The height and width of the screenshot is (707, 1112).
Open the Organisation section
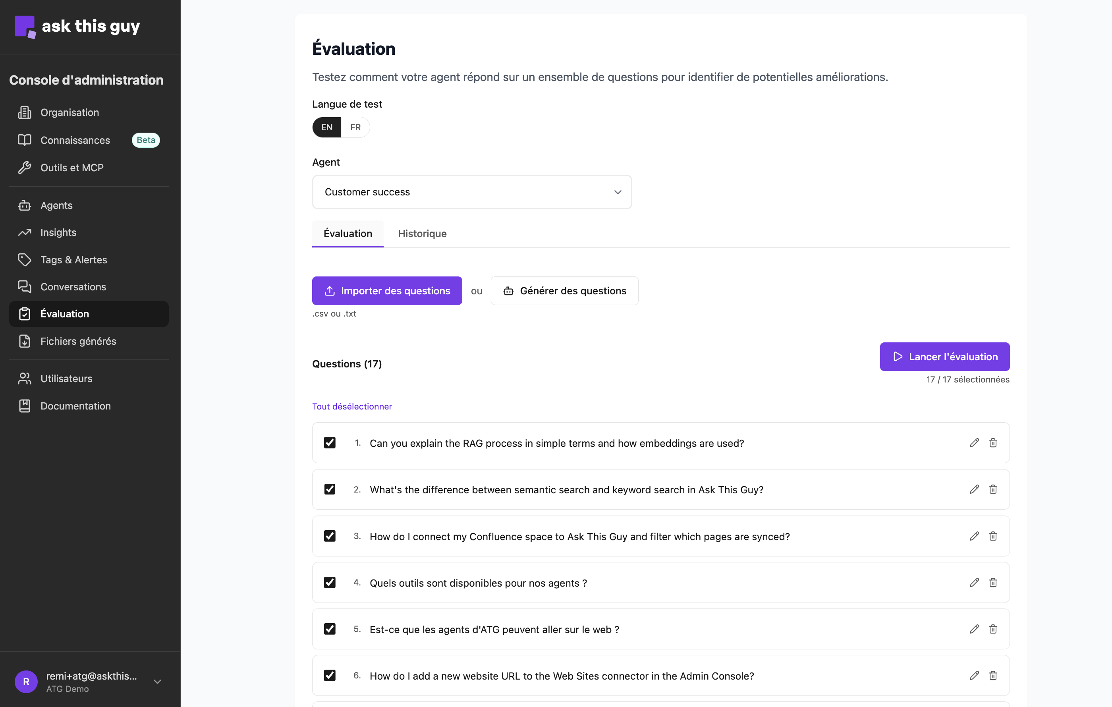tap(25, 112)
